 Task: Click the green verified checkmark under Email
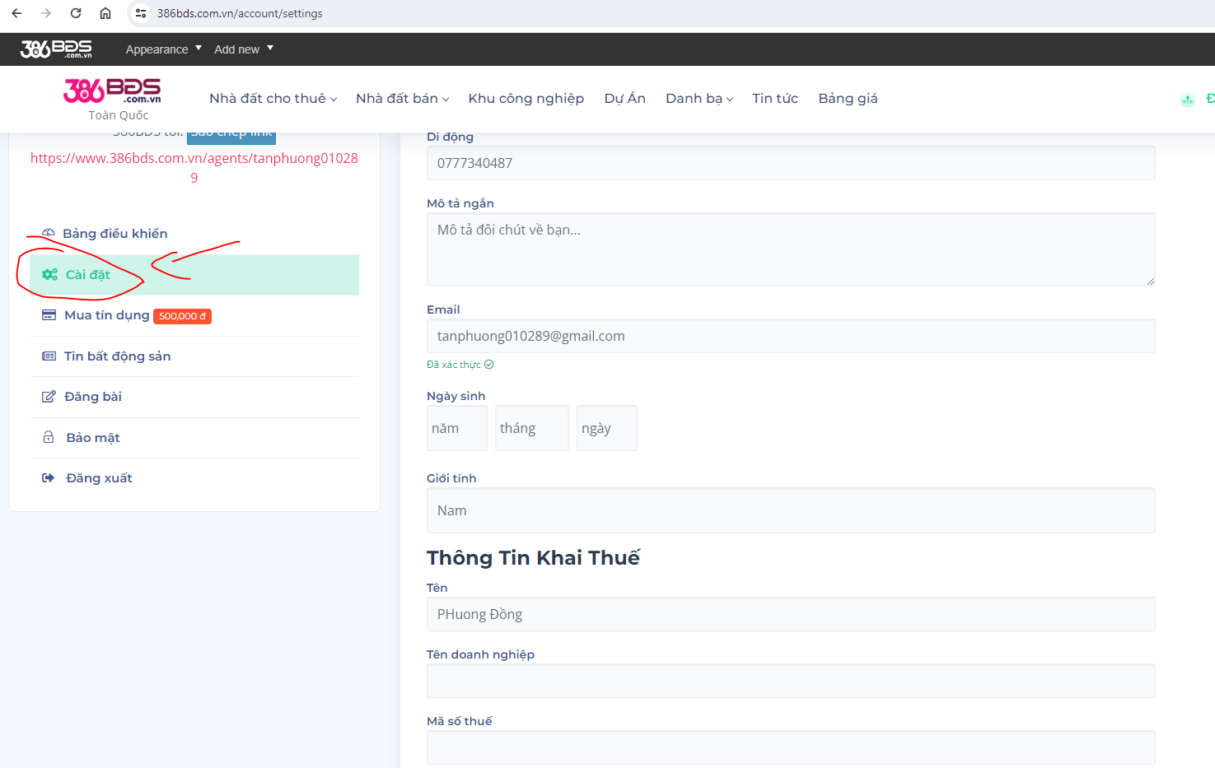click(x=489, y=365)
